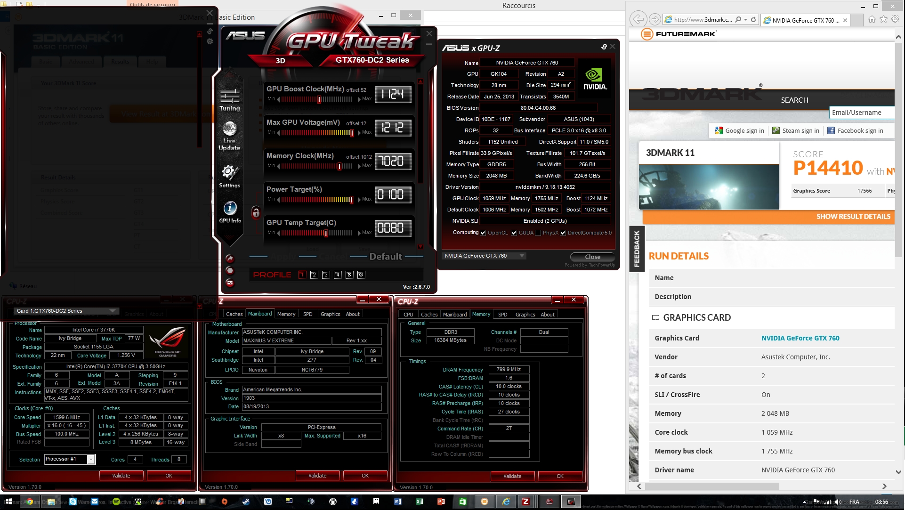Select the NVIDIA GeForce GTX 760 browser tab

click(805, 20)
